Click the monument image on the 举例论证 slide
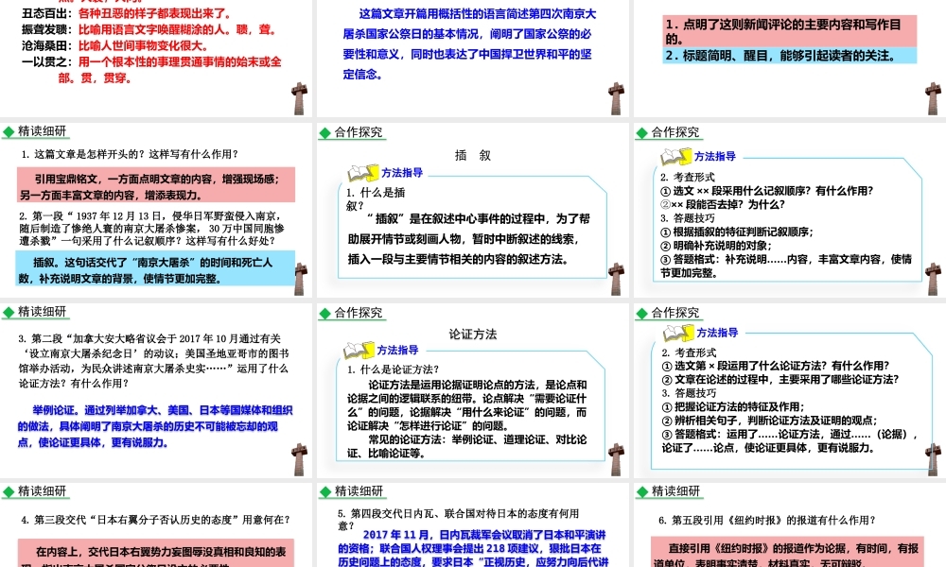946x567 pixels. tap(300, 460)
